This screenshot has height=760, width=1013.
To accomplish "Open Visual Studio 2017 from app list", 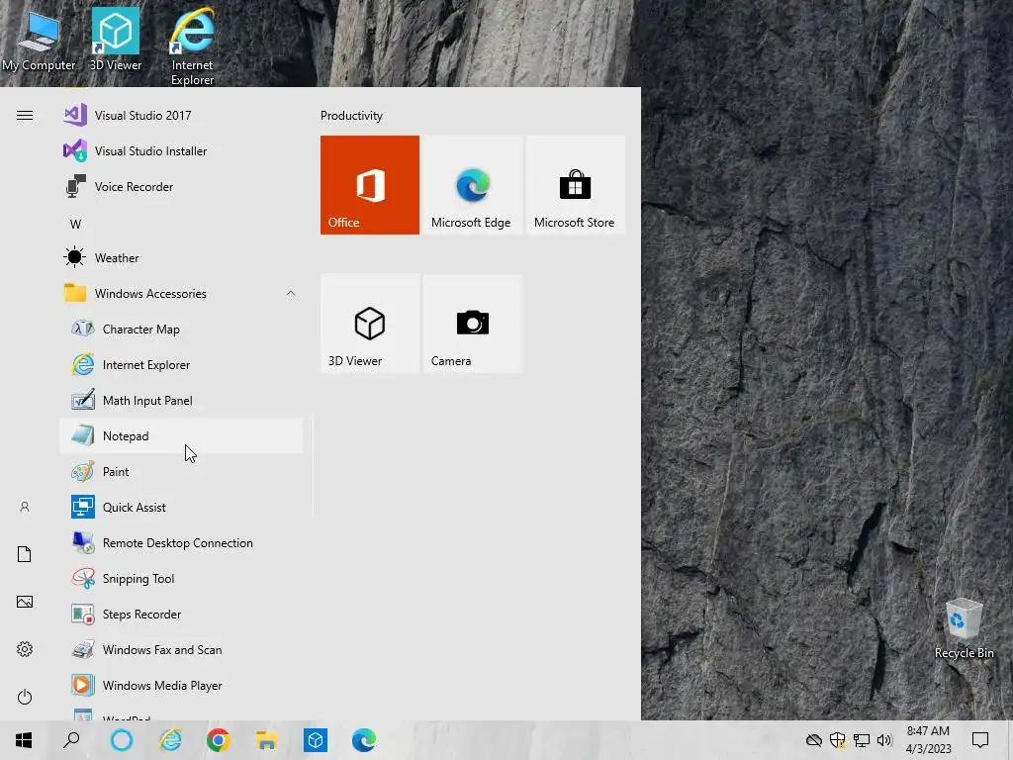I will (181, 116).
